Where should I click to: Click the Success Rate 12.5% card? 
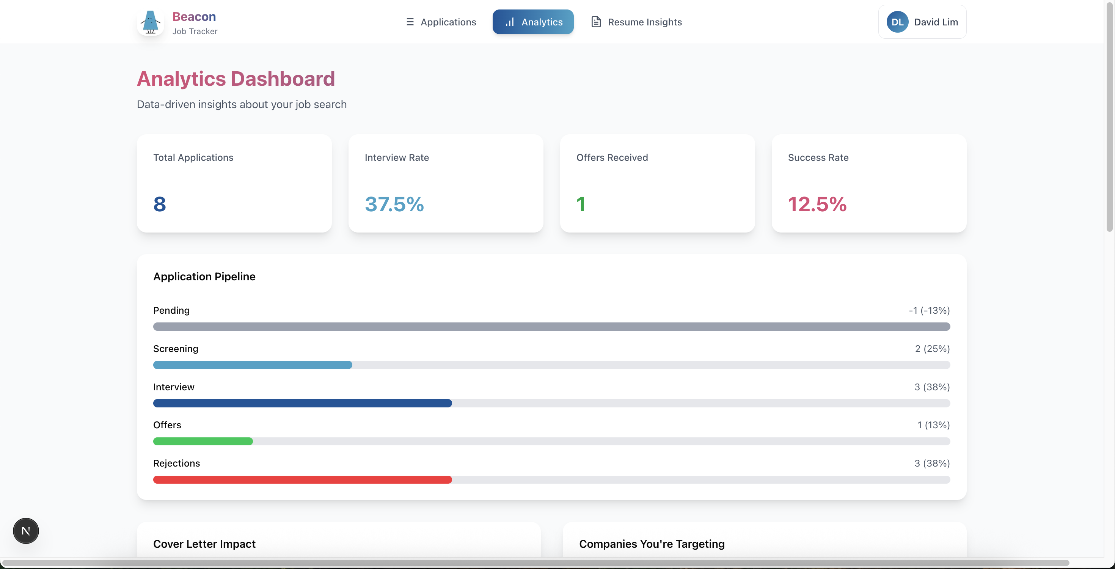(x=869, y=183)
